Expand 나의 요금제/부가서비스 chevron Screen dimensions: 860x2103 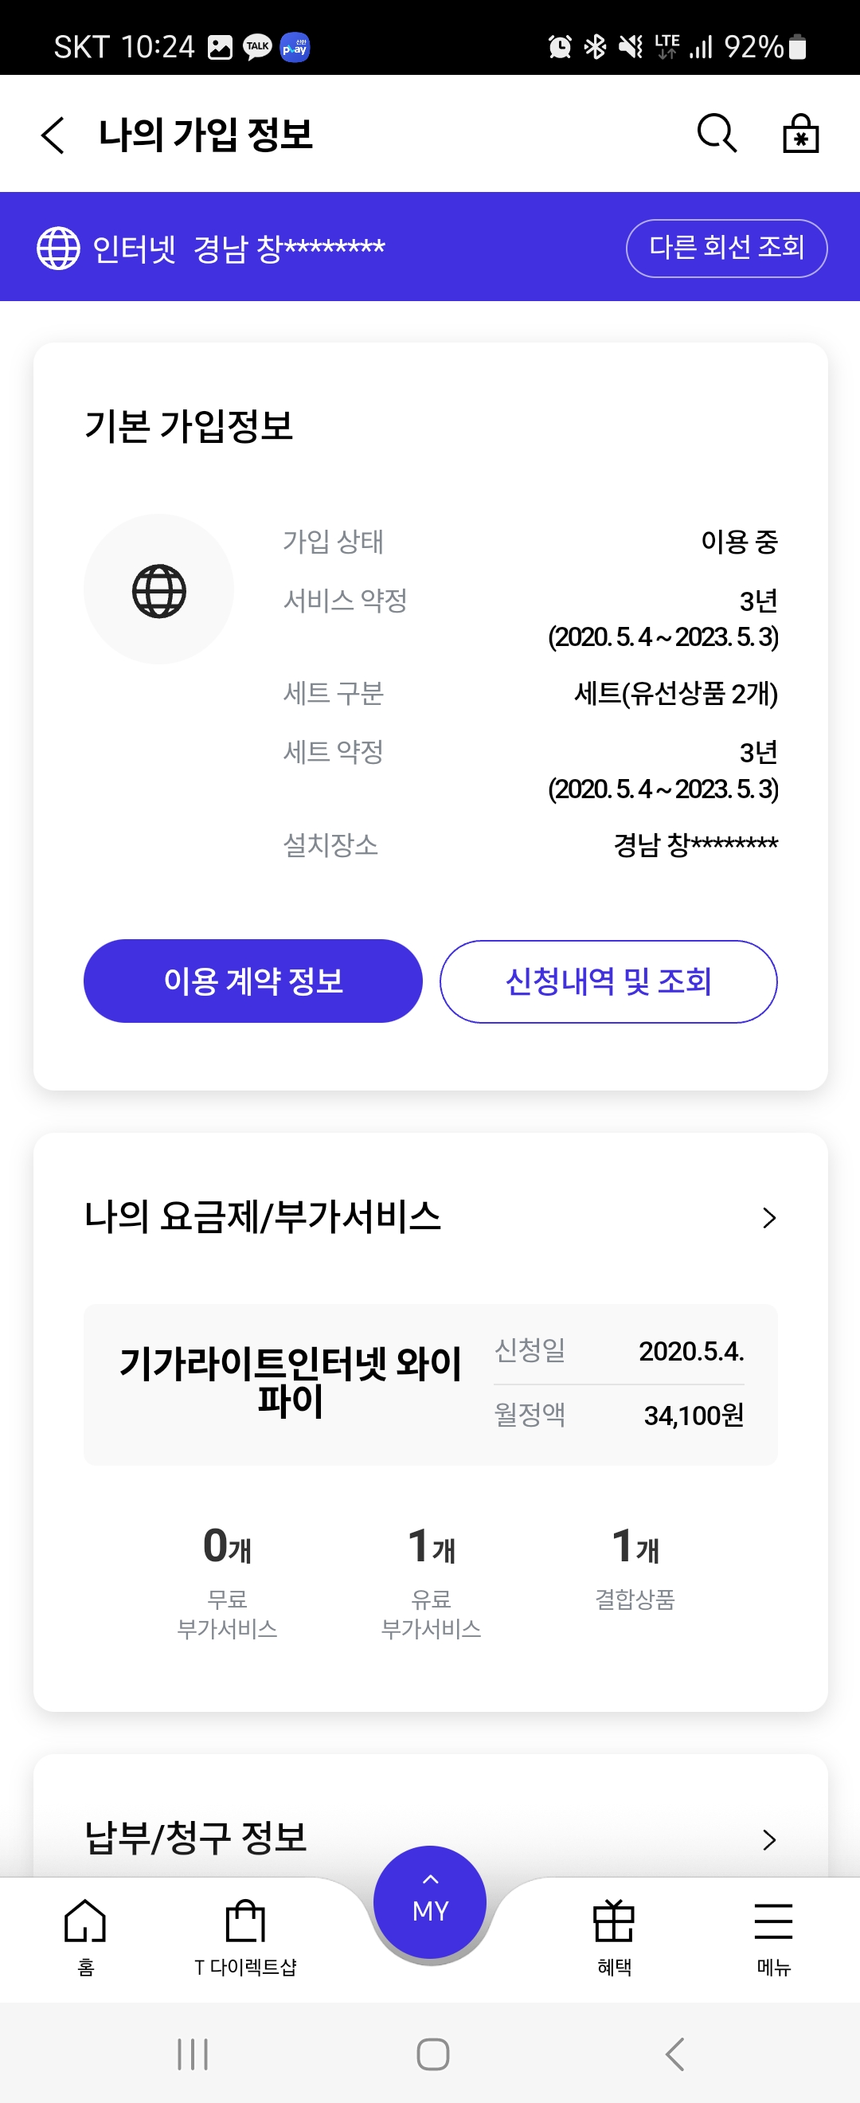click(768, 1218)
